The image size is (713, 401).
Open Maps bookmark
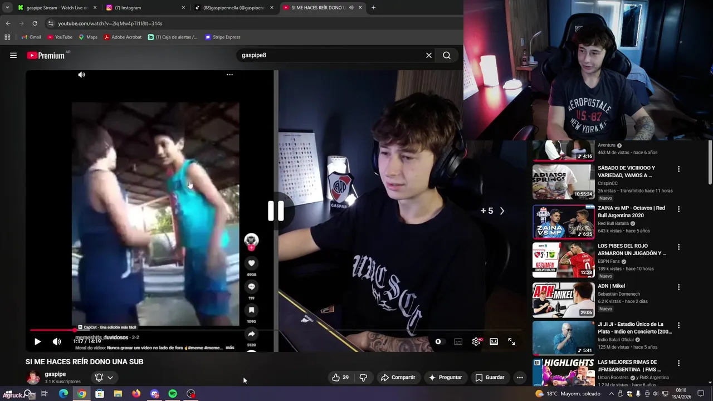point(88,37)
